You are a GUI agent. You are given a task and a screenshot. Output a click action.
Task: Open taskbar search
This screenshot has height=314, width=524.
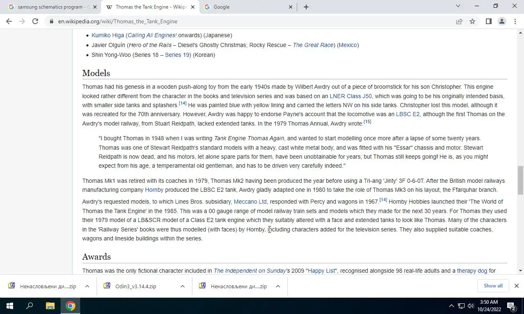[29, 306]
